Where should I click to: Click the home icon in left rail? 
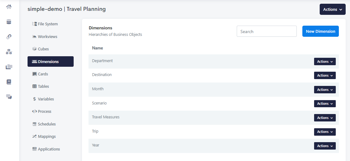(9, 7)
